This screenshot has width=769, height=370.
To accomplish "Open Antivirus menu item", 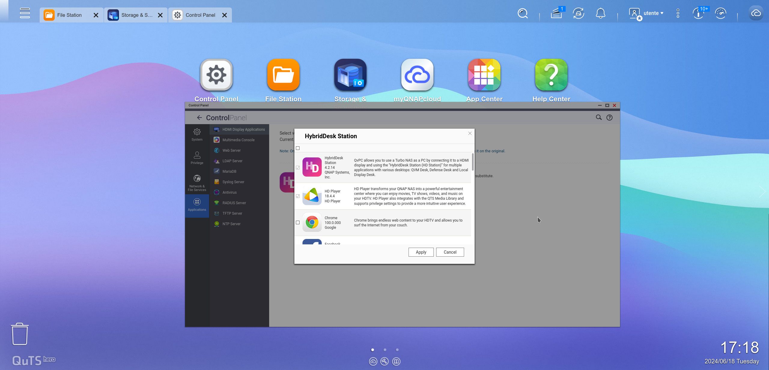I will (x=239, y=192).
